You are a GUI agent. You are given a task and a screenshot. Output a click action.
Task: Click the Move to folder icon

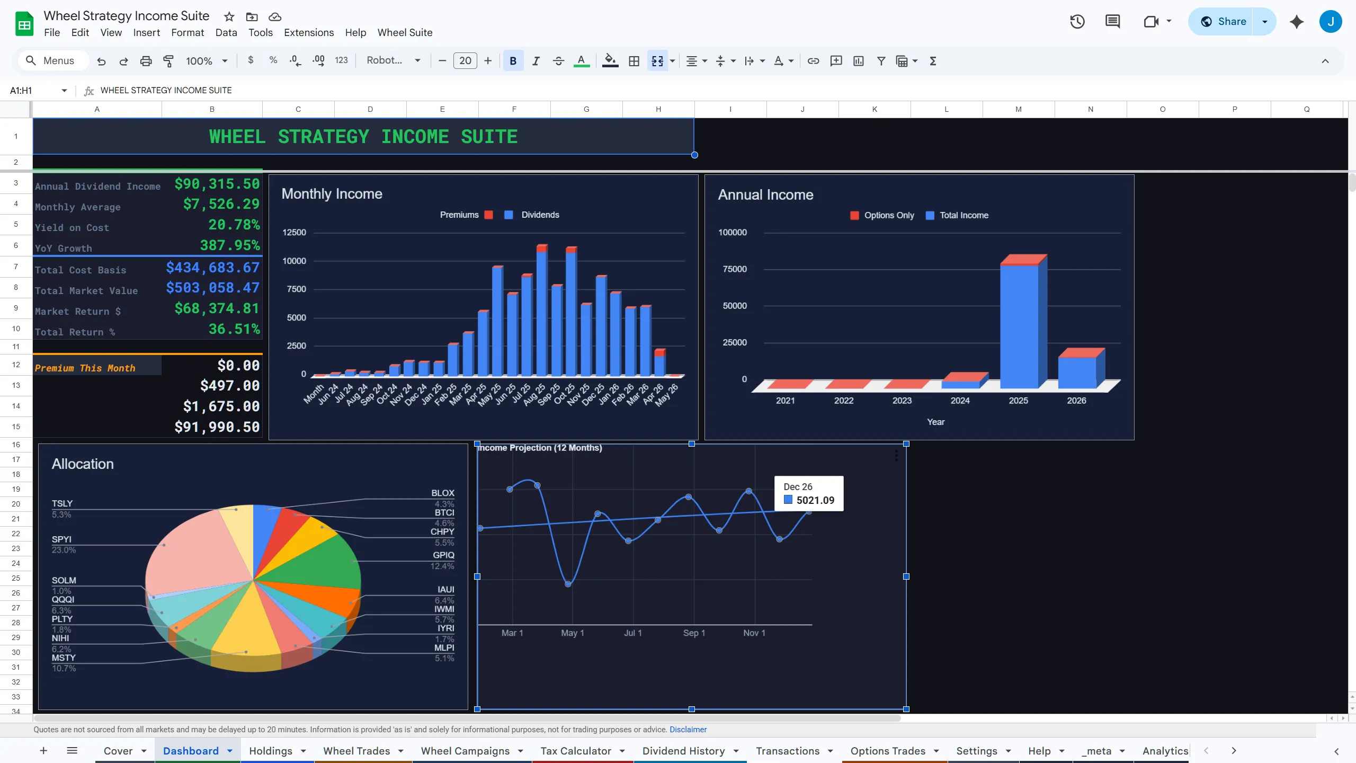coord(252,16)
